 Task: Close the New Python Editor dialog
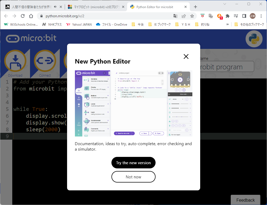[x=186, y=56]
